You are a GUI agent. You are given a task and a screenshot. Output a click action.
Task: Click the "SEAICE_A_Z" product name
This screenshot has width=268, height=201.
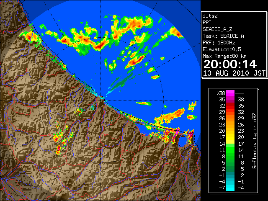[217, 29]
